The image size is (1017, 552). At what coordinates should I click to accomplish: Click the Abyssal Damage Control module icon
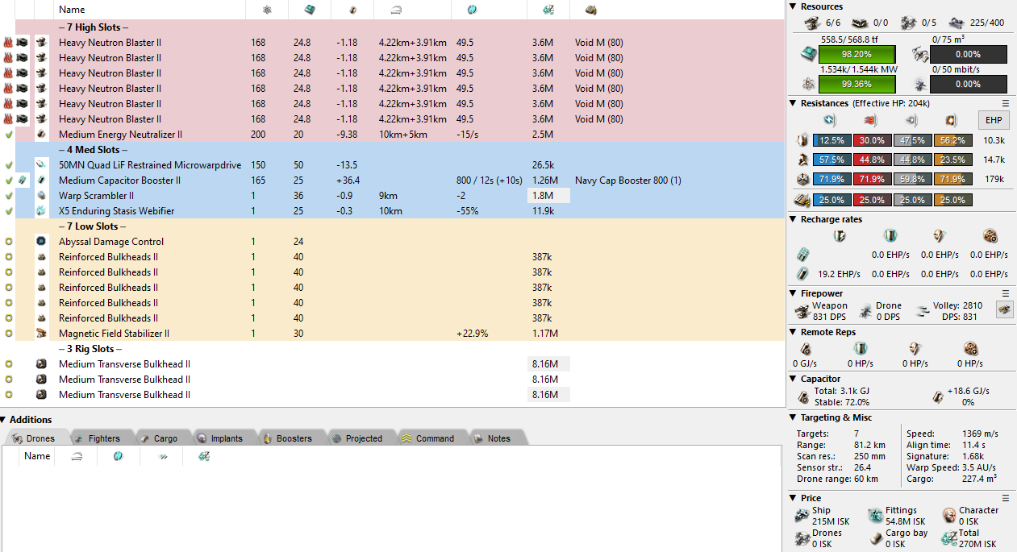tap(41, 242)
